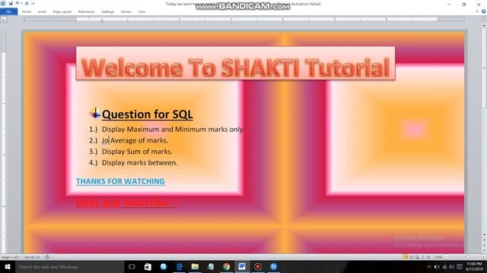Click the 'Search the web and Windows' box
Viewport: 487px width, 273px height.
pyautogui.click(x=69, y=267)
